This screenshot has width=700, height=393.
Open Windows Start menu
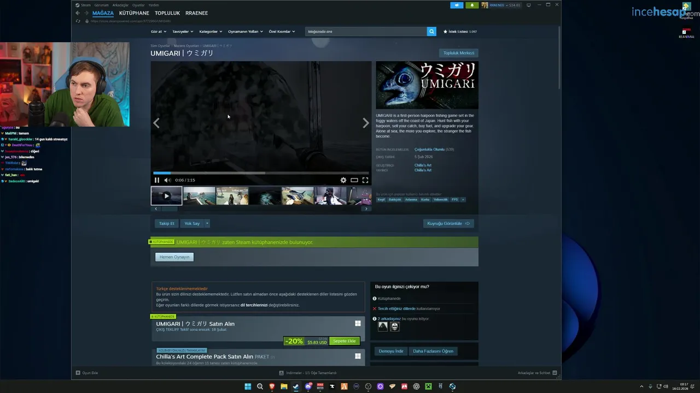point(248,386)
